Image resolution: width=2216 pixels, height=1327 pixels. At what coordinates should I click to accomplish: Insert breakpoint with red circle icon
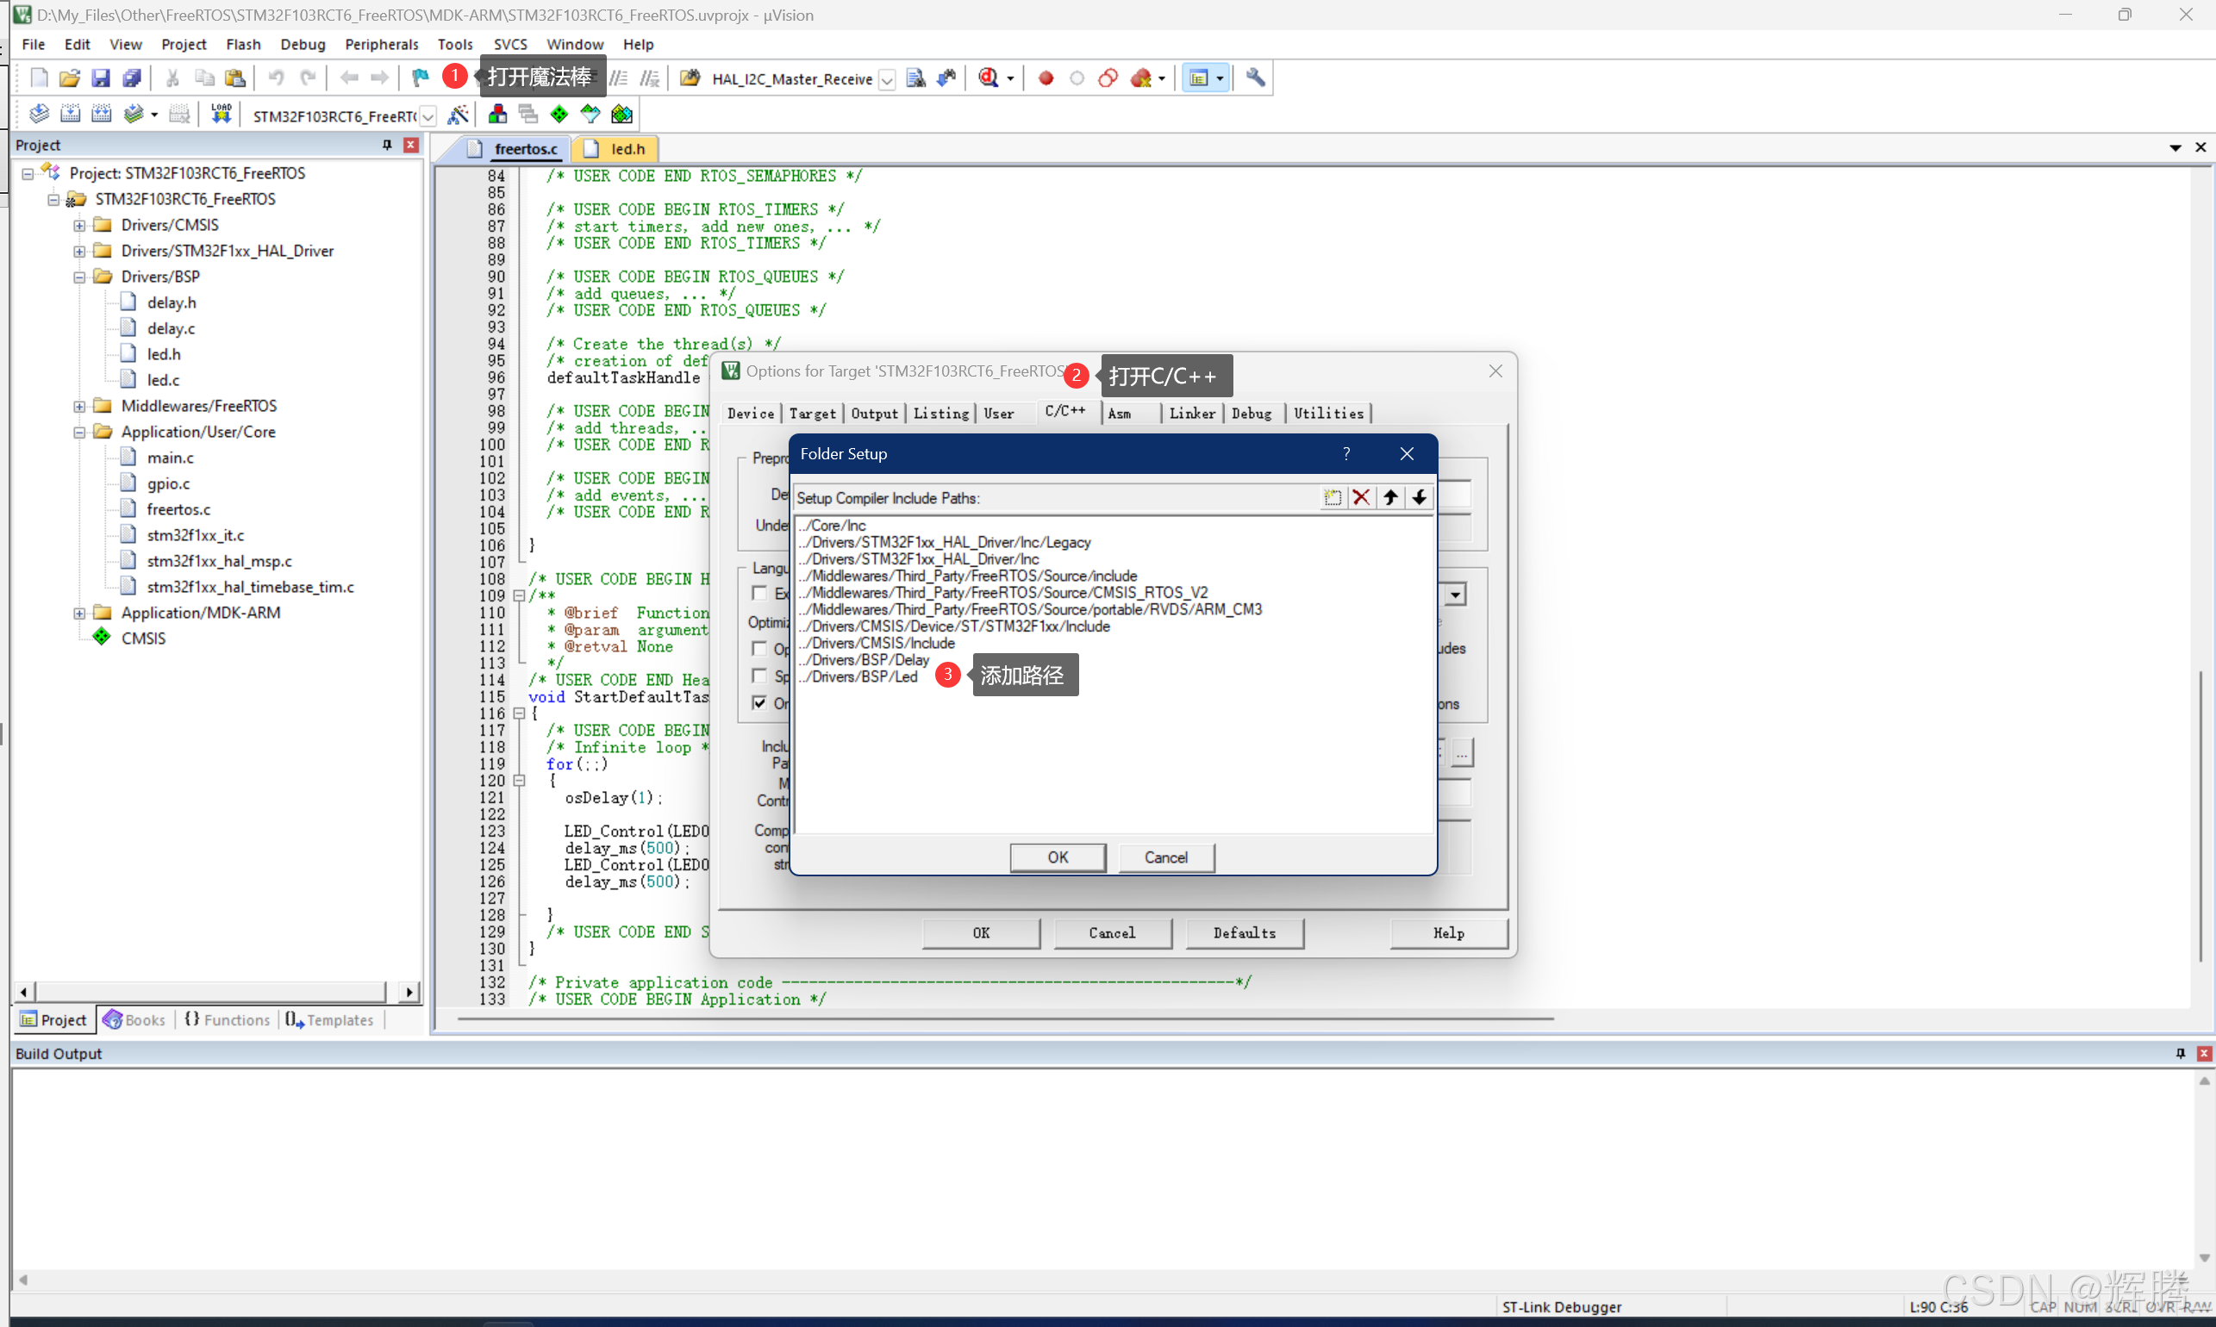[x=1046, y=78]
